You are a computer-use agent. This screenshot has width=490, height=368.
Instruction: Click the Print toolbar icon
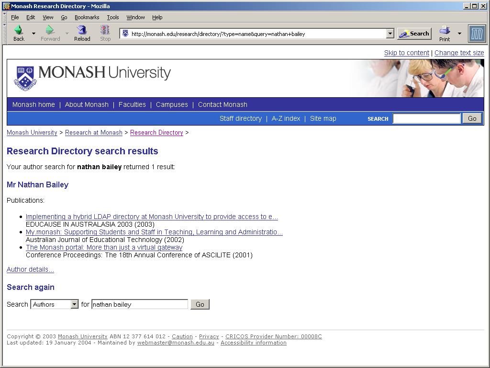point(445,30)
